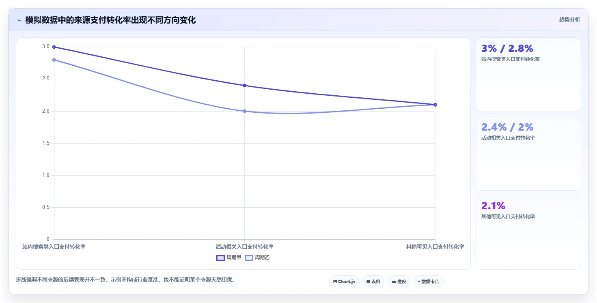Click 周期乙 data point at 站内搜索类入口
This screenshot has height=303, width=597.
pos(54,60)
